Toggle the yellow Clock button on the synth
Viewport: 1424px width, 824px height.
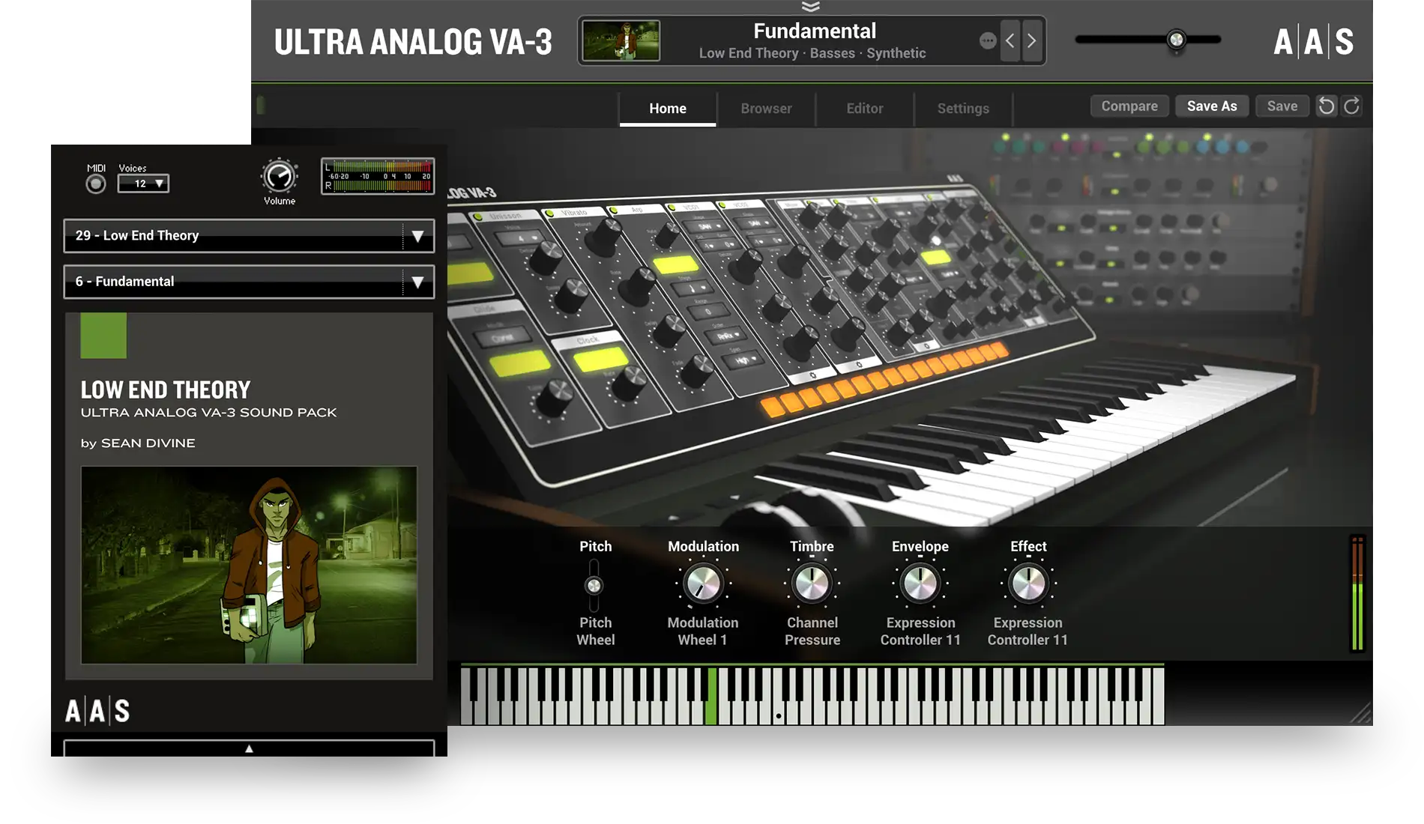click(600, 360)
